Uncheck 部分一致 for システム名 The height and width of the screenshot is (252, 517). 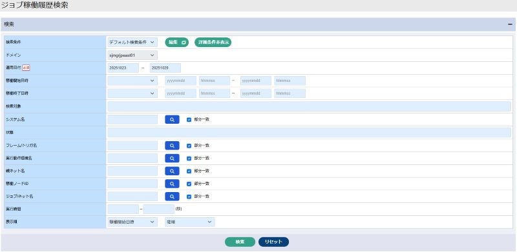189,120
